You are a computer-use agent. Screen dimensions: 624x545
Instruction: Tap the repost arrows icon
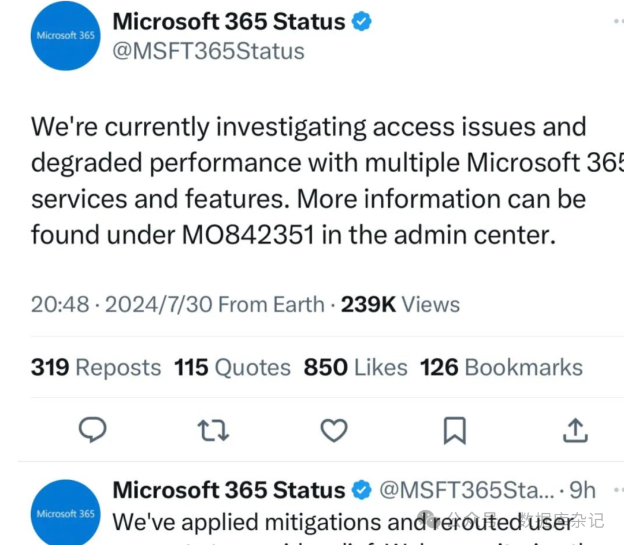(x=213, y=431)
